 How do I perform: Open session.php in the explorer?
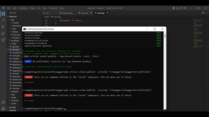pyautogui.click(x=17, y=85)
